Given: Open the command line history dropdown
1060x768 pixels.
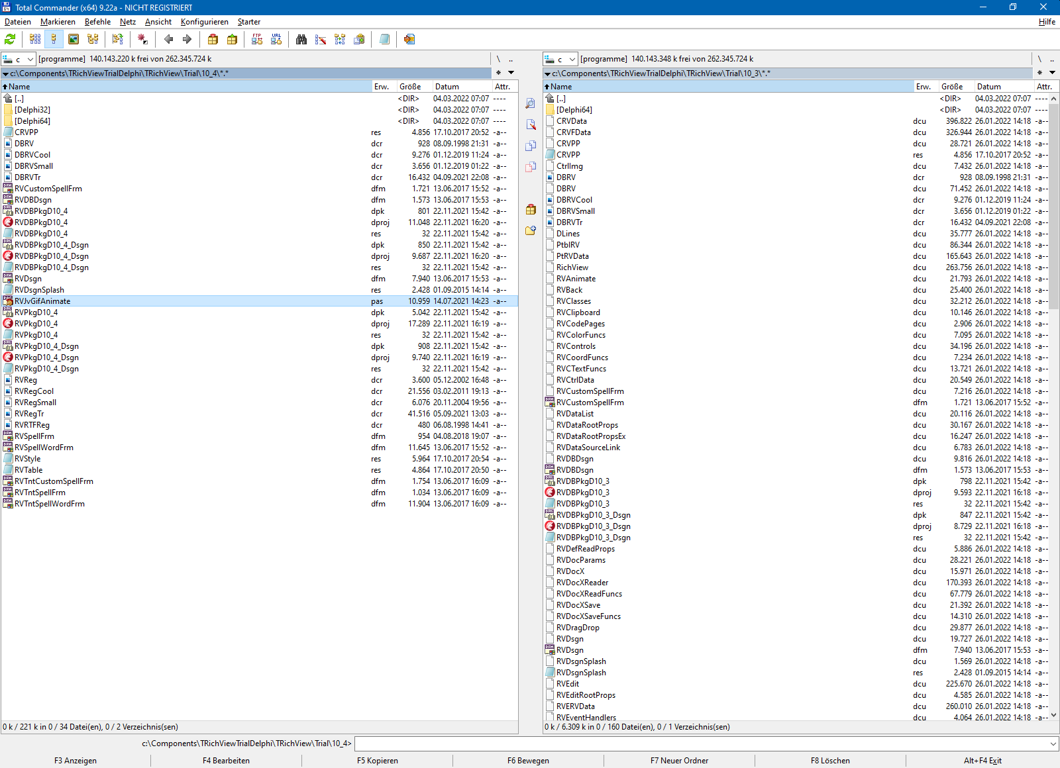Looking at the screenshot, I should pyautogui.click(x=1053, y=744).
